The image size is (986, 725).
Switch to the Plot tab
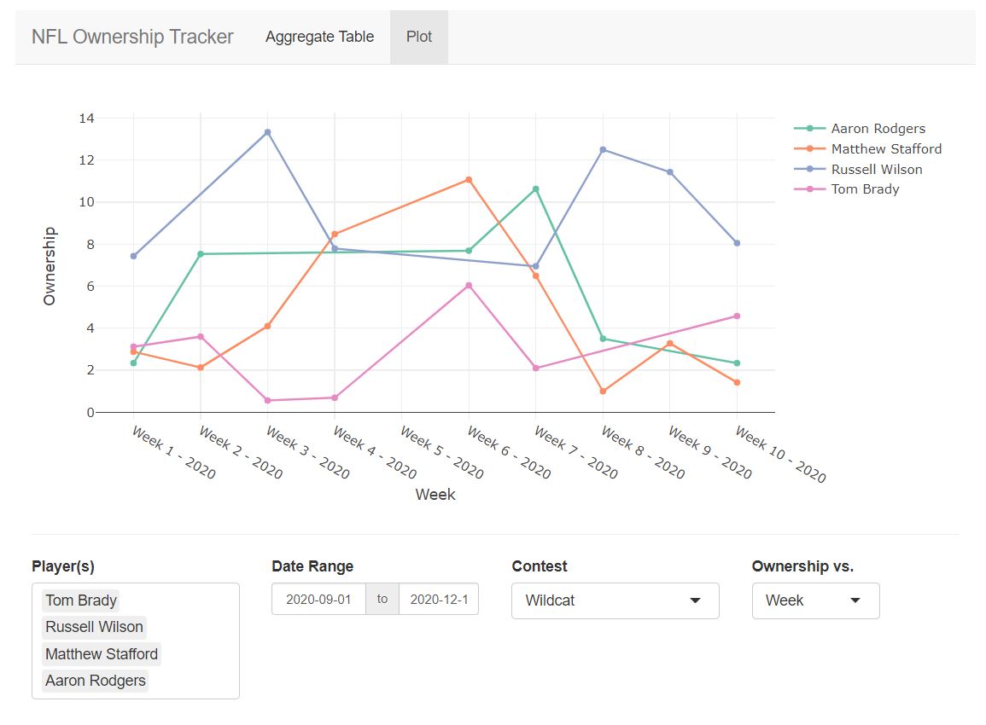pyautogui.click(x=419, y=37)
